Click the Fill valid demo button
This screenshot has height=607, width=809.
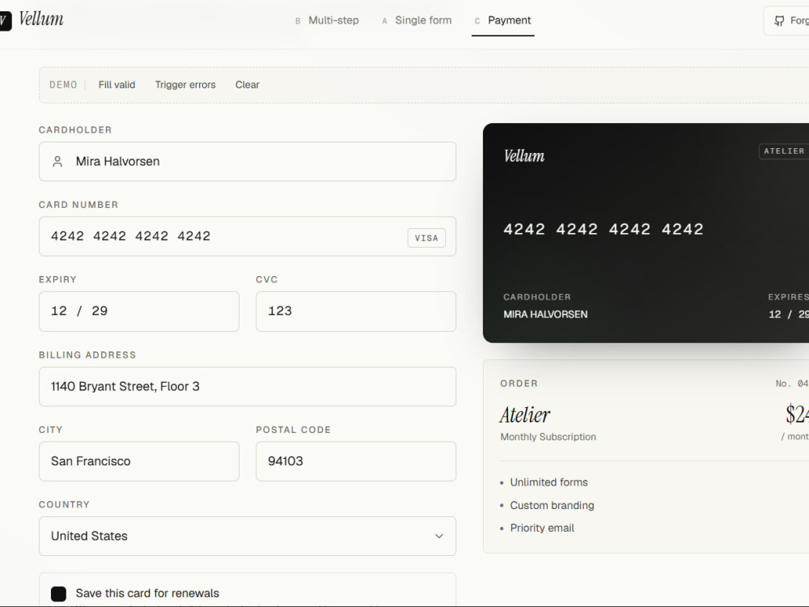coord(116,85)
